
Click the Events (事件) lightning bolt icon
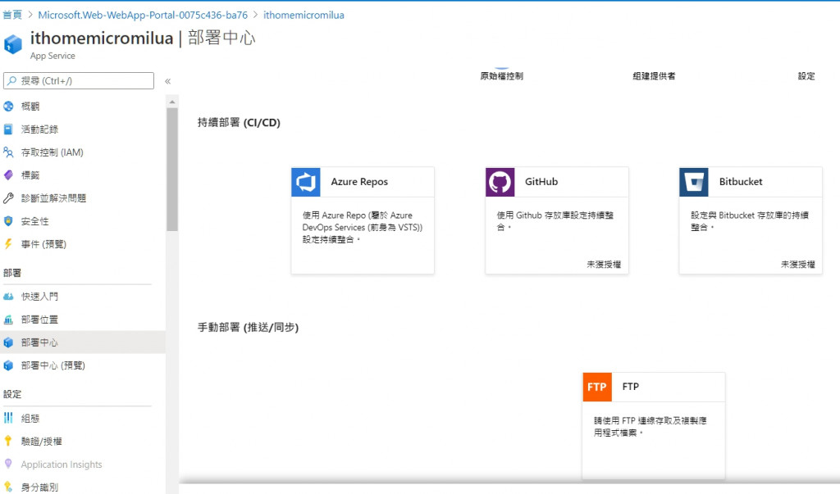click(8, 244)
